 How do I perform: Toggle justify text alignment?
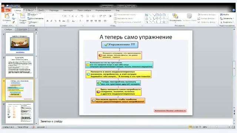100,21
